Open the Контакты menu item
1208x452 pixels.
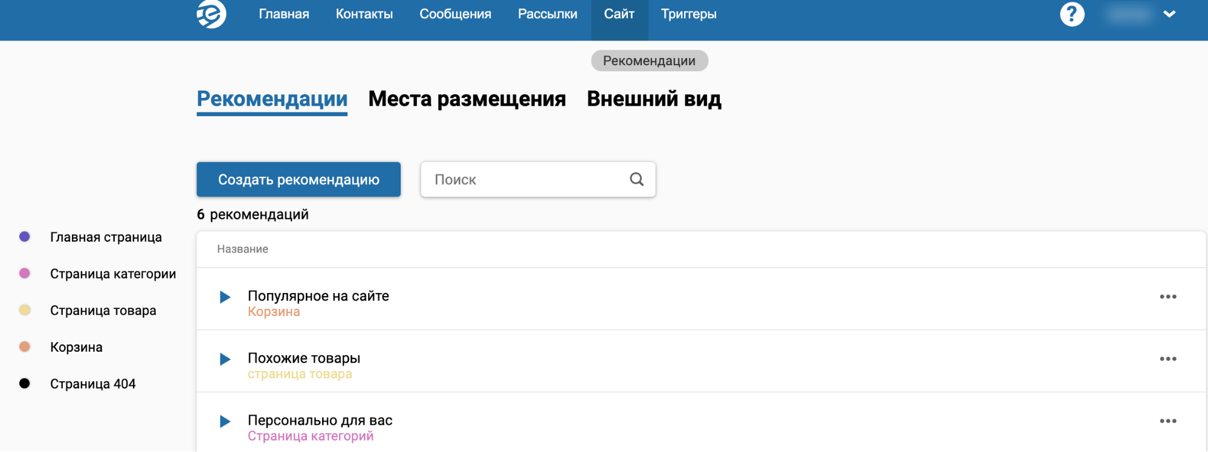tap(364, 14)
